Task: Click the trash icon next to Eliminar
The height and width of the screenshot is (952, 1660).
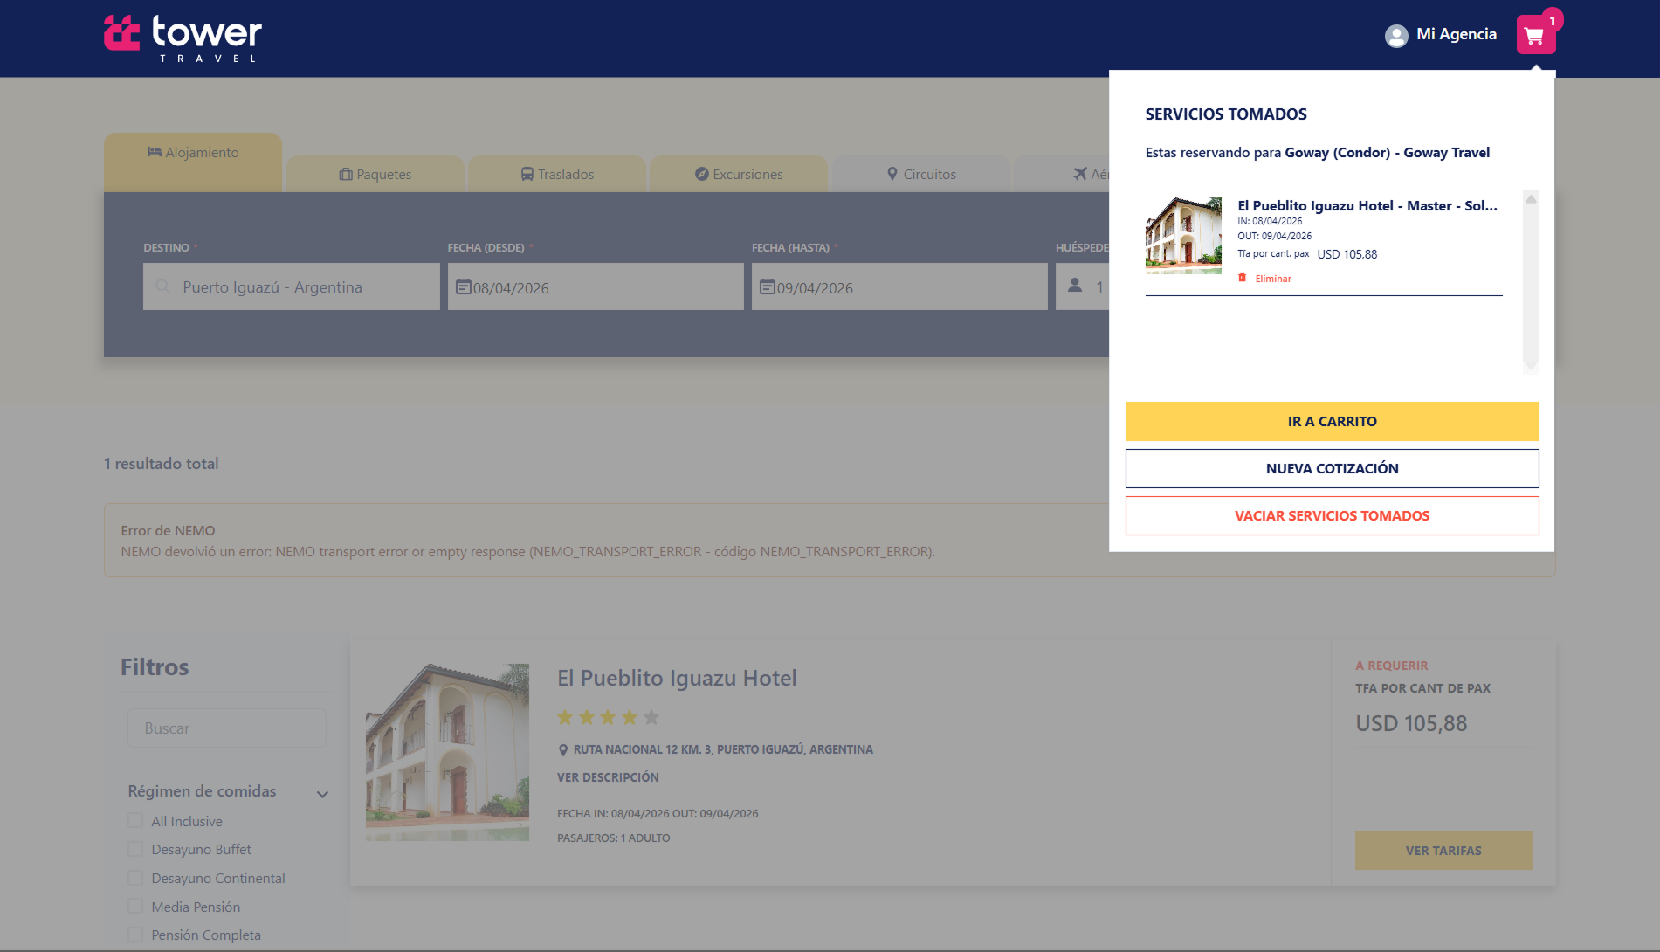Action: point(1243,278)
